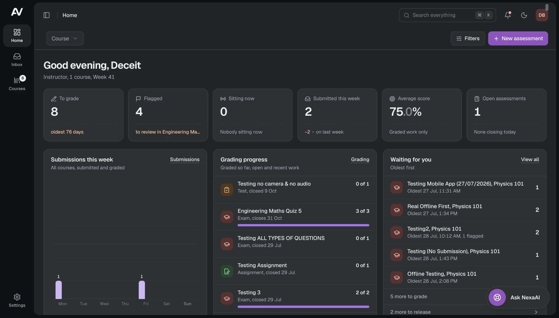Toggle the sidebar panel icon
This screenshot has width=559, height=318.
point(47,15)
